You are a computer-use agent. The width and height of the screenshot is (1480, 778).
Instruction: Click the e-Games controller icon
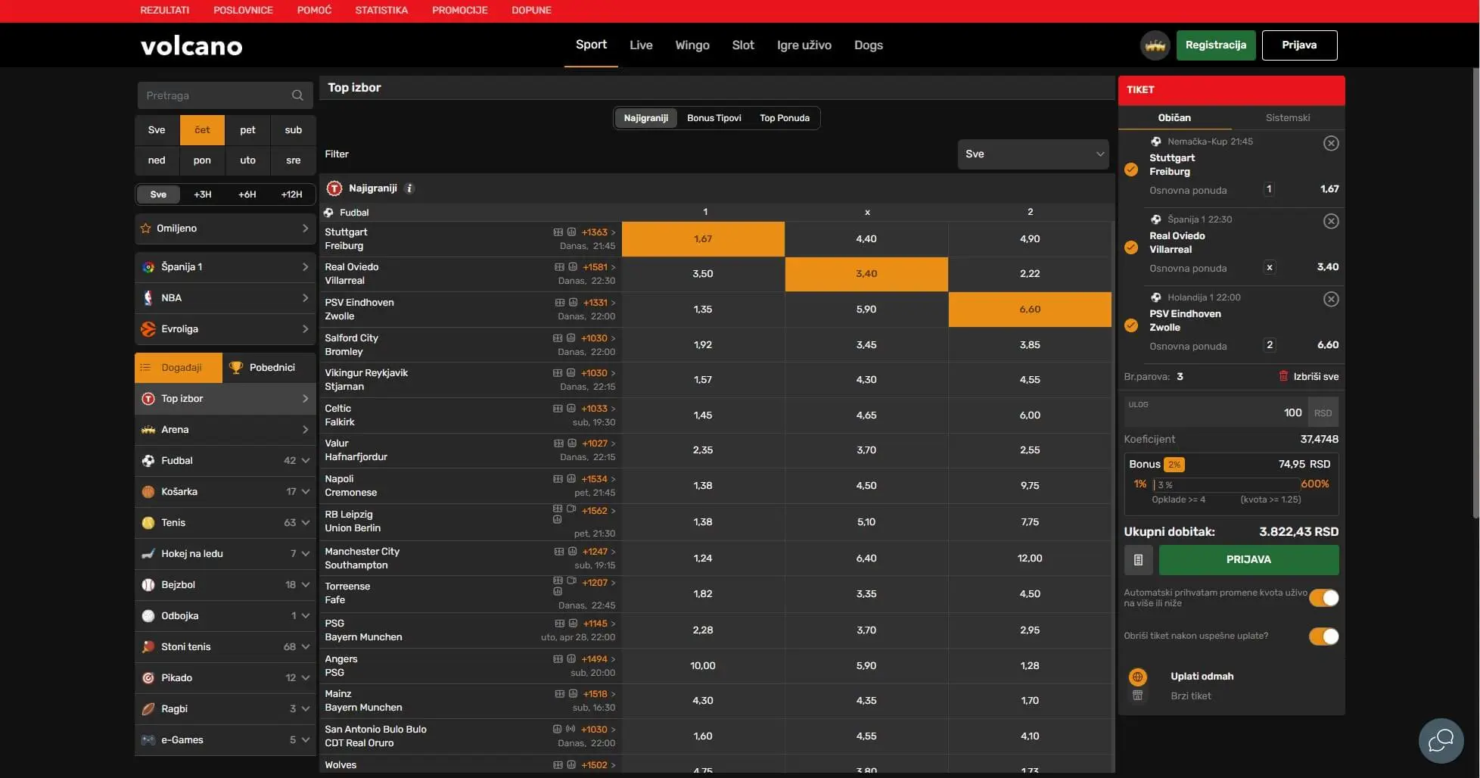(x=148, y=740)
